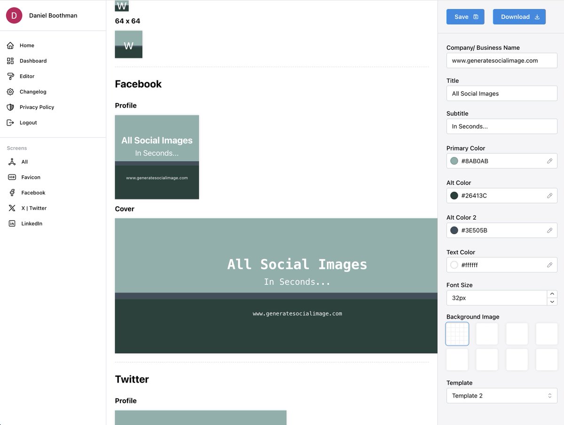564x425 pixels.
Task: Click the Editor paint roller icon
Action: coord(10,76)
